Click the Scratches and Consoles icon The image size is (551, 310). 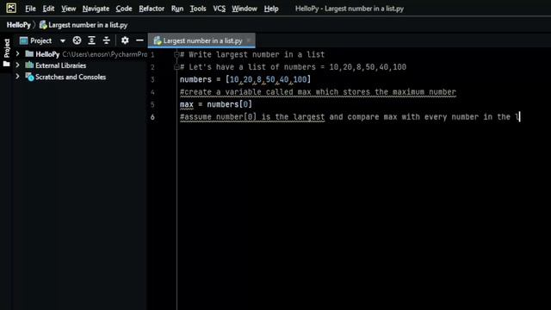click(x=29, y=77)
